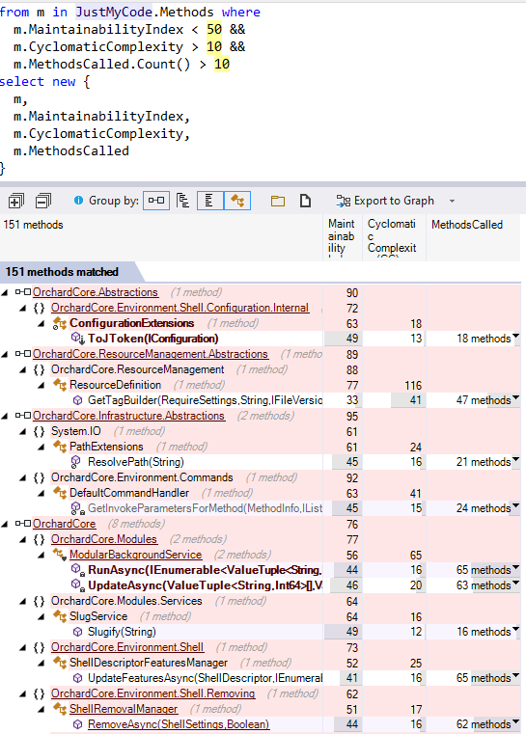Click the OrchardCore.ResourceManagement namespace braces icon
526x734 pixels.
point(40,369)
